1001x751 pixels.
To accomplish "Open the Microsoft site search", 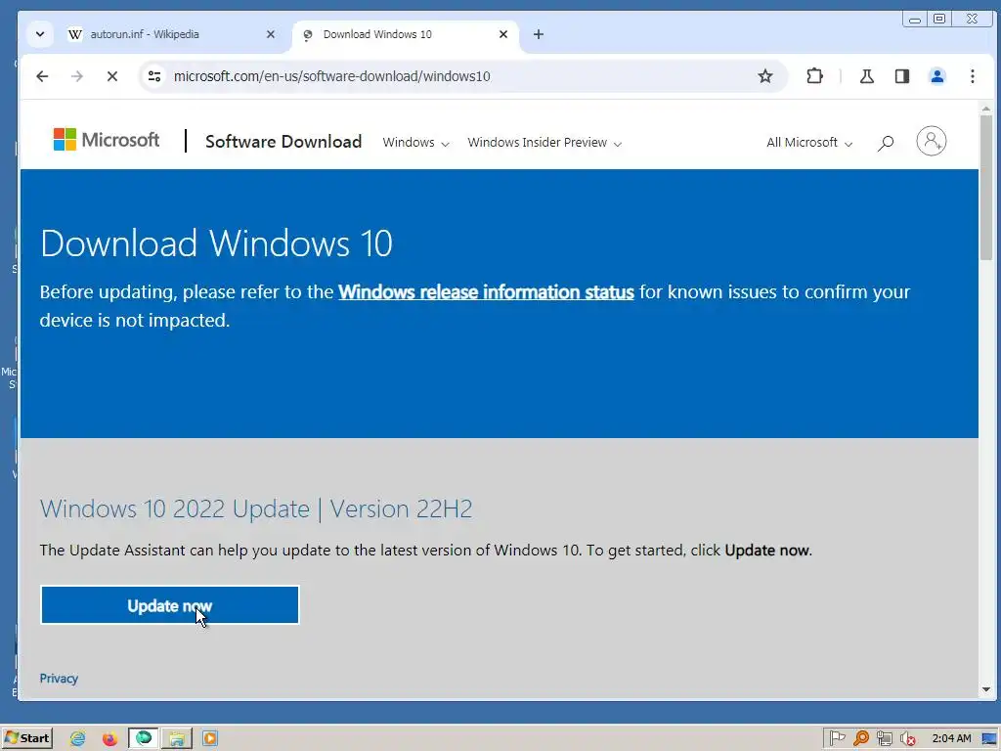I will 886,143.
